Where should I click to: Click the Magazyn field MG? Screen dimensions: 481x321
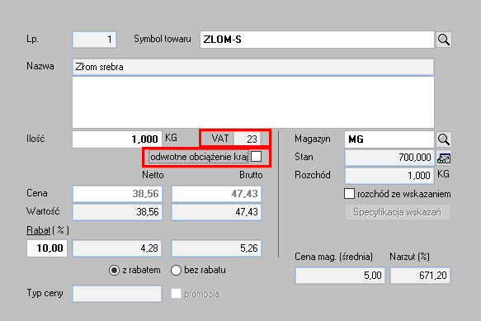tap(389, 139)
